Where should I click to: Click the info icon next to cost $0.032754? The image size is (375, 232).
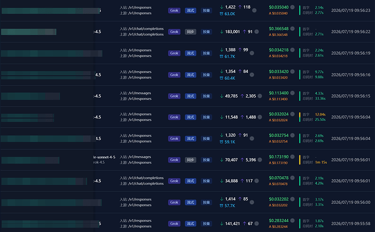click(x=292, y=135)
